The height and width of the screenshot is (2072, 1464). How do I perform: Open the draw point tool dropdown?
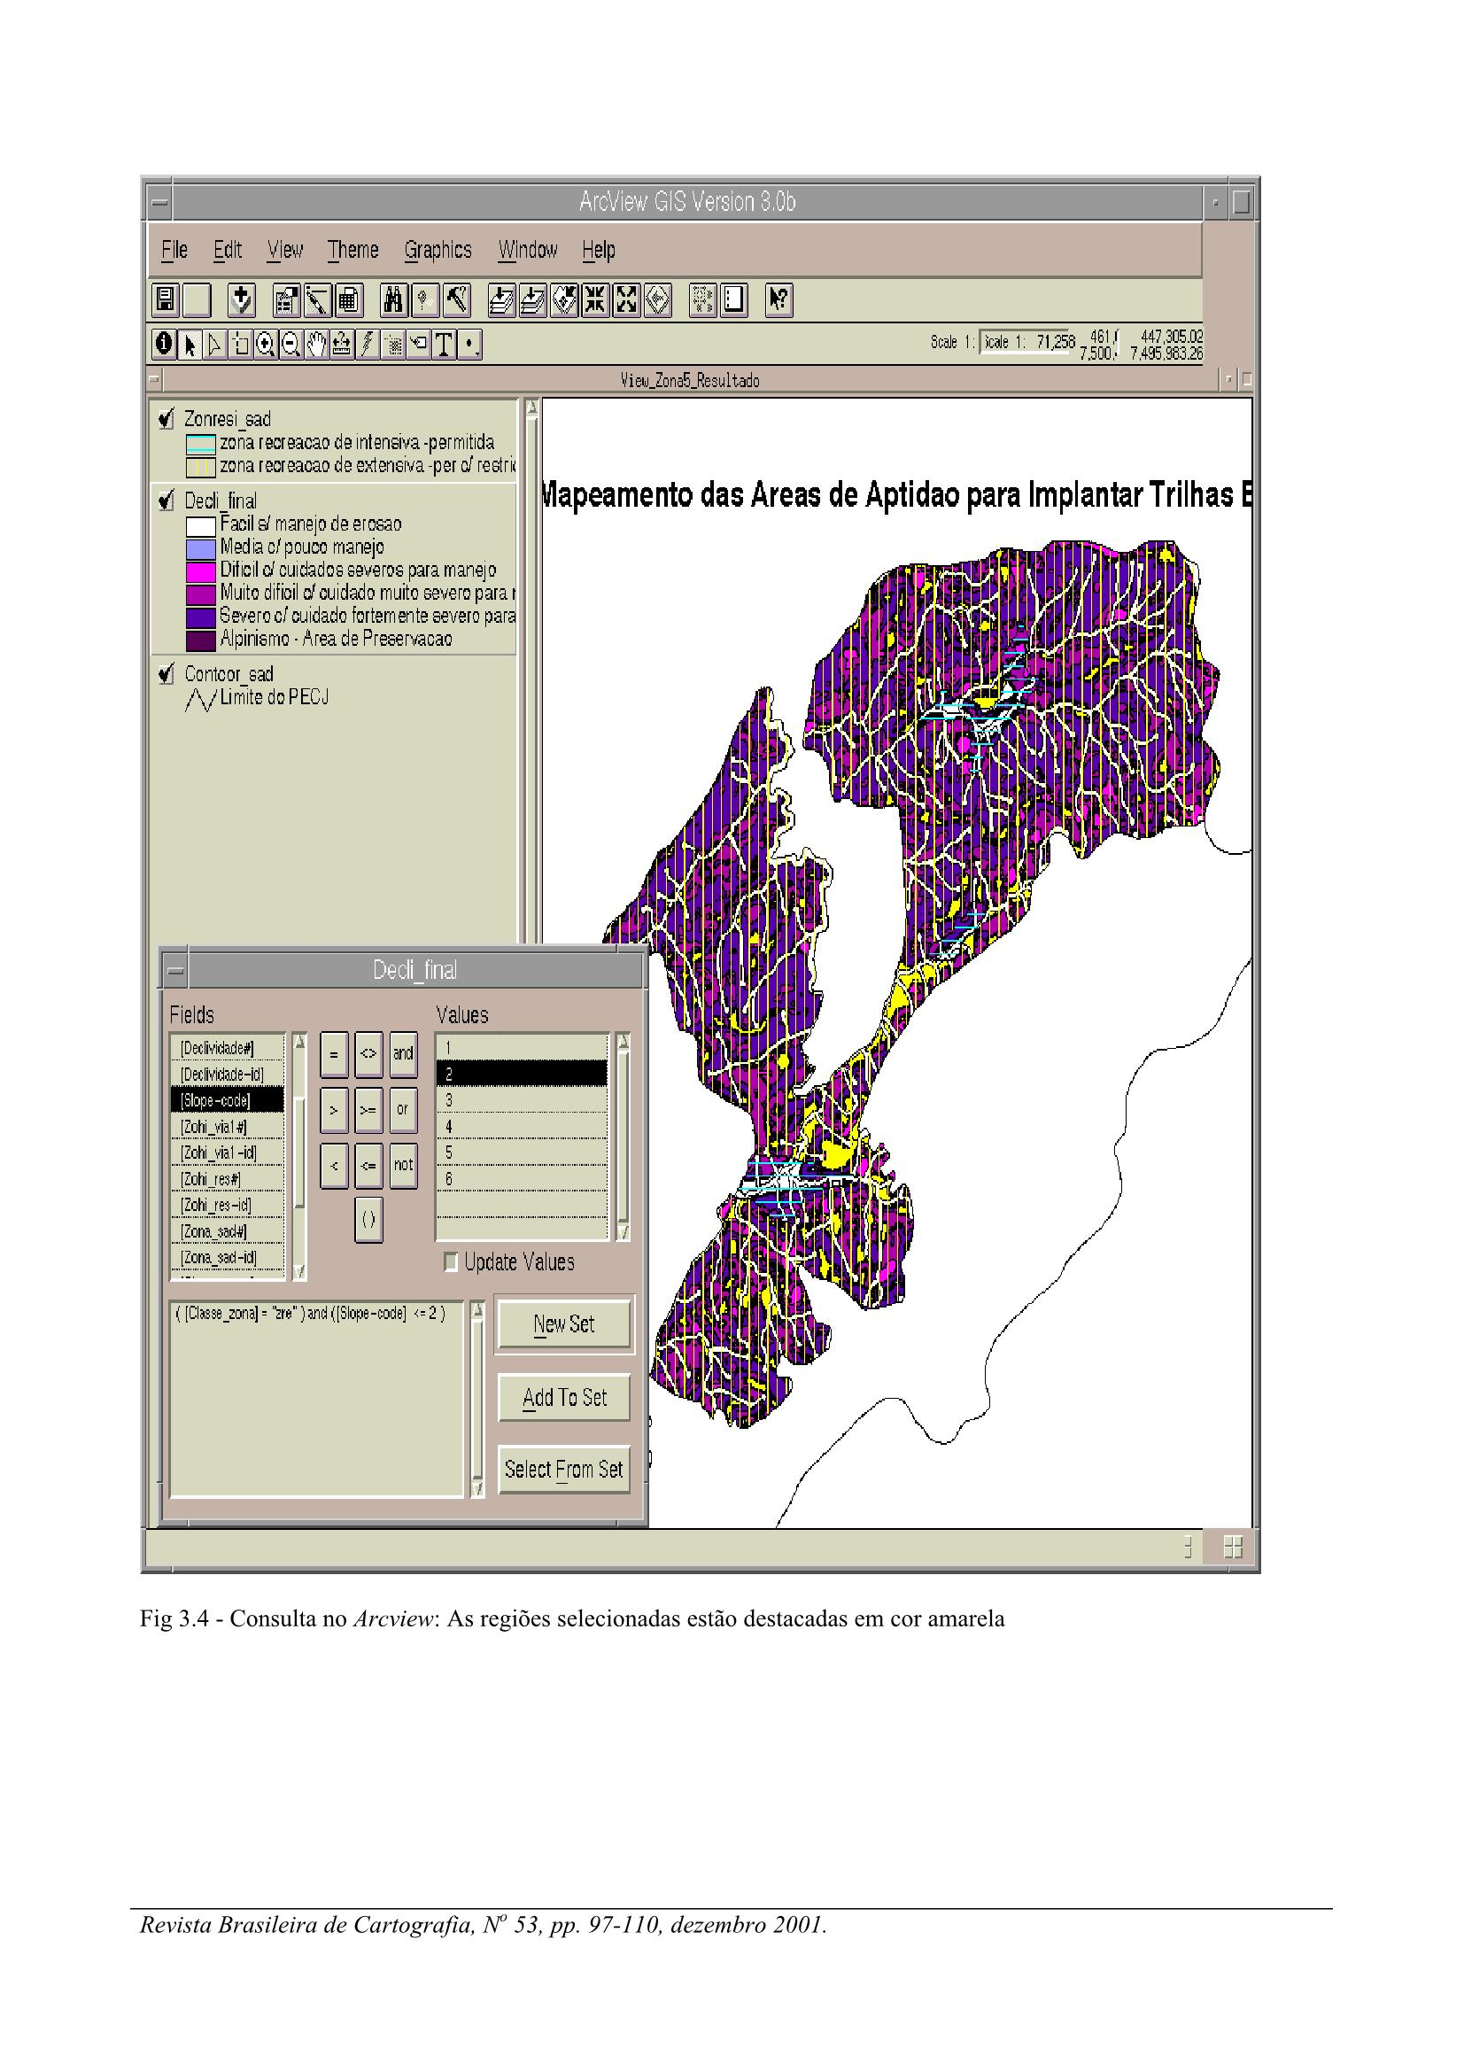[471, 345]
